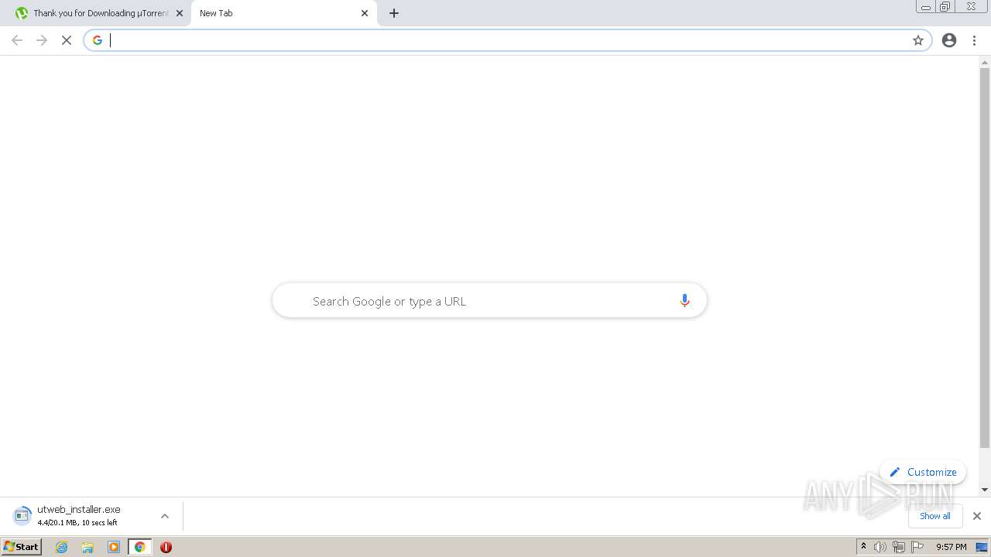Screen dimensions: 991x557
Task: Expand utweb_installer.exe download options arrow
Action: [x=164, y=516]
